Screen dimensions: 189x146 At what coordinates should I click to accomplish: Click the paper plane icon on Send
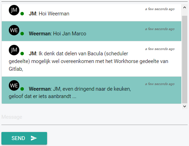[x=34, y=138]
